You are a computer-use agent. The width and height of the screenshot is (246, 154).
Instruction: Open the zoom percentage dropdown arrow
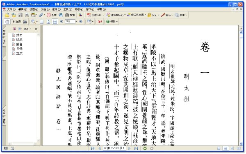pos(76,22)
